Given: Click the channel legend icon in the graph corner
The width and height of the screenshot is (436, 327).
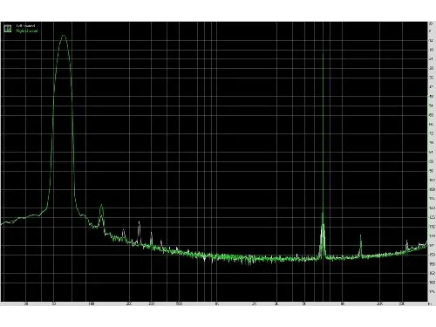Looking at the screenshot, I should point(8,29).
